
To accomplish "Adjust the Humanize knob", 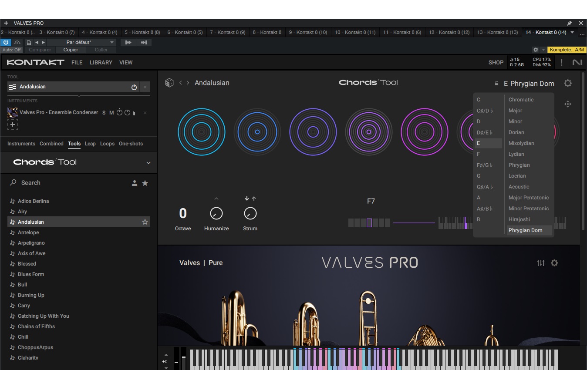I will 216,213.
